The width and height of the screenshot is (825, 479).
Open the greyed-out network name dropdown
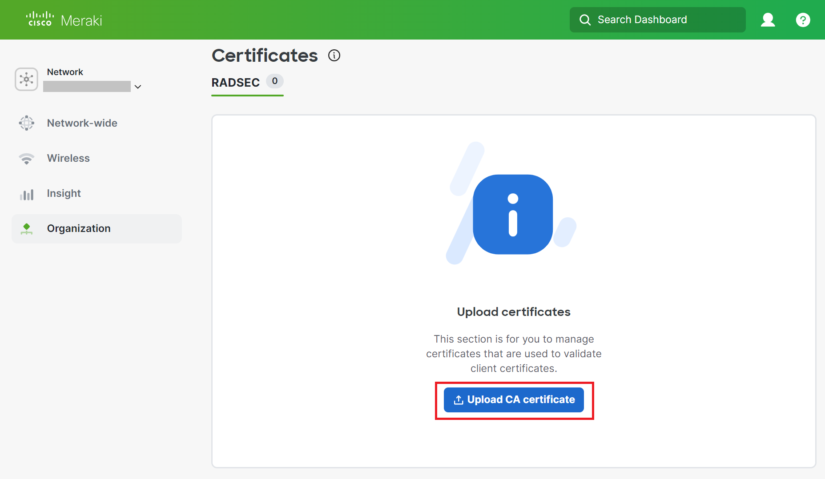tap(87, 87)
